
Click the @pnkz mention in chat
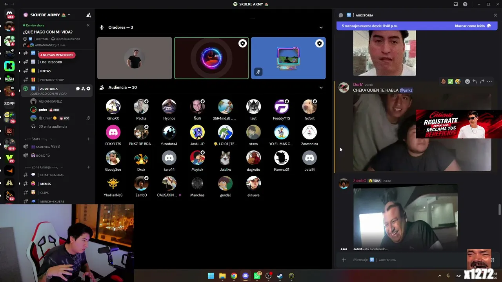pyautogui.click(x=406, y=90)
